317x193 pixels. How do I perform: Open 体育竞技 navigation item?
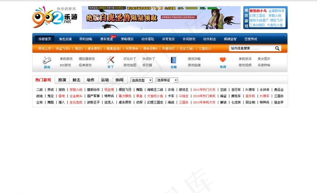(168, 39)
